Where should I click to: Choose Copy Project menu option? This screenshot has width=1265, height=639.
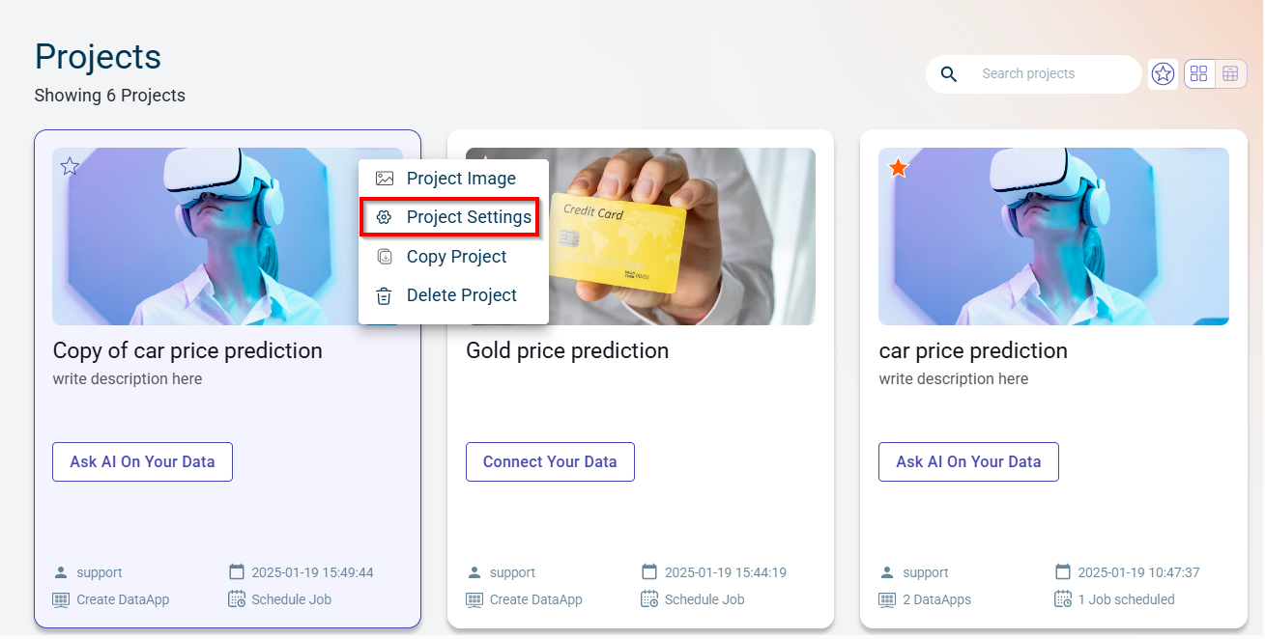[x=456, y=257]
